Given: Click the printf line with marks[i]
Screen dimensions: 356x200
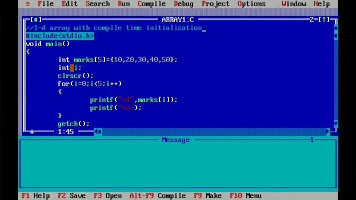Looking at the screenshot, I should [x=133, y=100].
